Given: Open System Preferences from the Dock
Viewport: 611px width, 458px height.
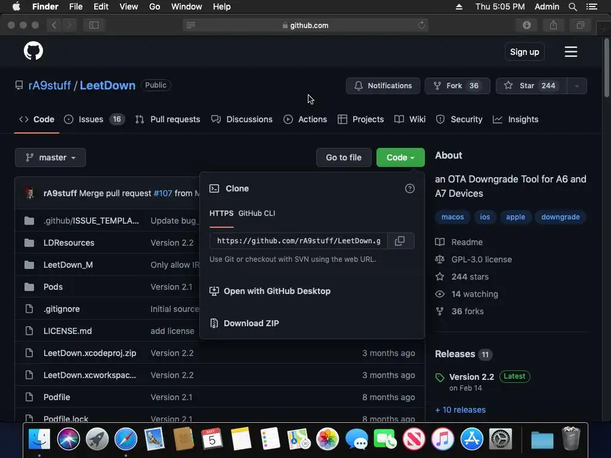Looking at the screenshot, I should (x=501, y=439).
